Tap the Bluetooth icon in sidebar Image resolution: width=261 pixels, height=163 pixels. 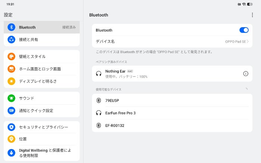11,27
